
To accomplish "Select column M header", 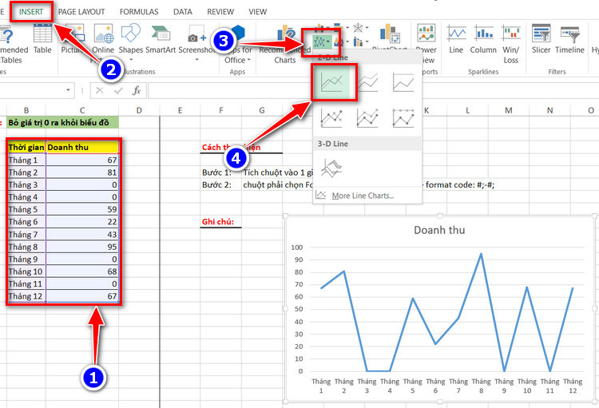I will (509, 110).
